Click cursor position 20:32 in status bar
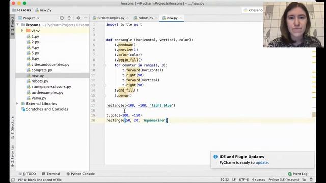The image size is (326, 183). pyautogui.click(x=224, y=180)
